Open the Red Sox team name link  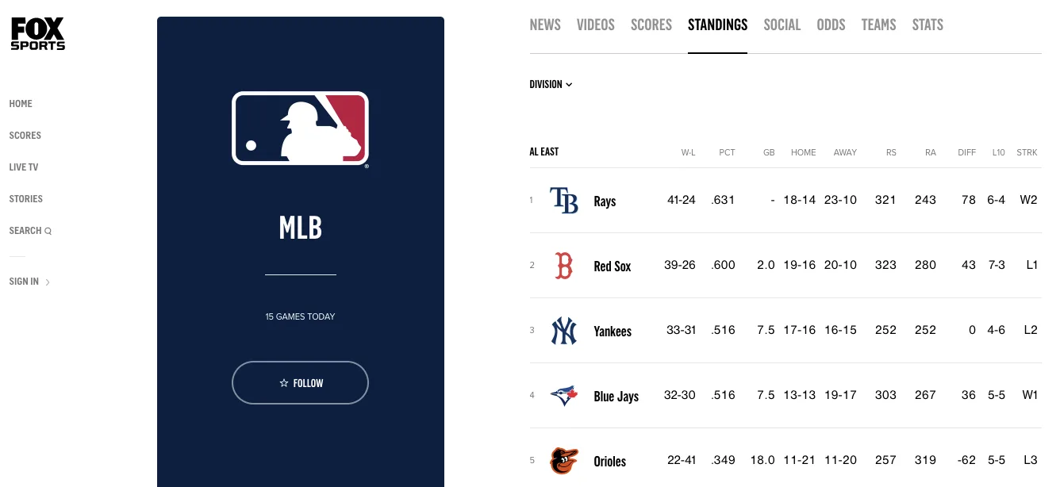tap(613, 267)
